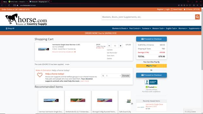Open the Strongid Pyrantel recommended item
203x114 pixels.
105,102
